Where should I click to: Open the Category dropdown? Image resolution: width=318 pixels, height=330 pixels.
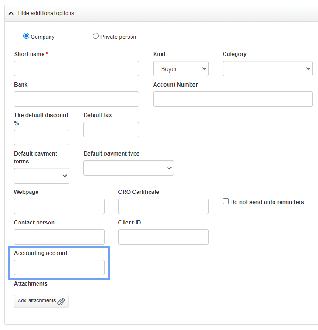(x=268, y=68)
